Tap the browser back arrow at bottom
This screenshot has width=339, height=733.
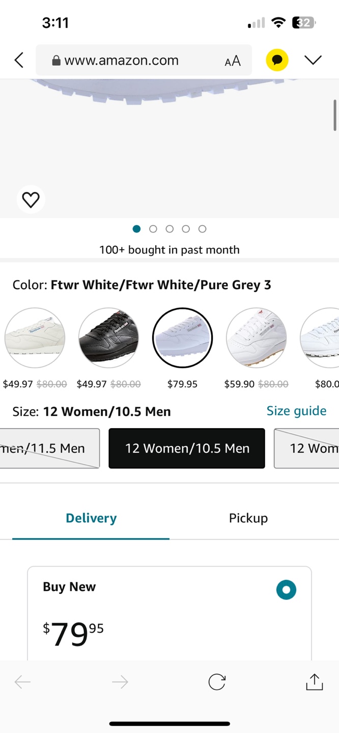tap(22, 682)
